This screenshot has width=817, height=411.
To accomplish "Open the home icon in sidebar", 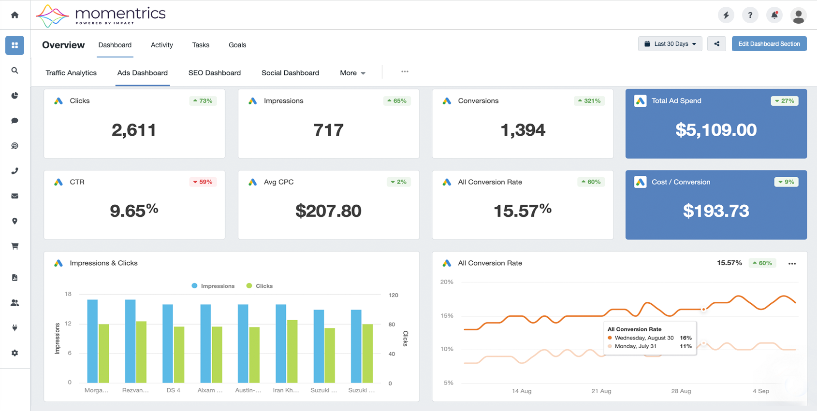I will pos(15,15).
